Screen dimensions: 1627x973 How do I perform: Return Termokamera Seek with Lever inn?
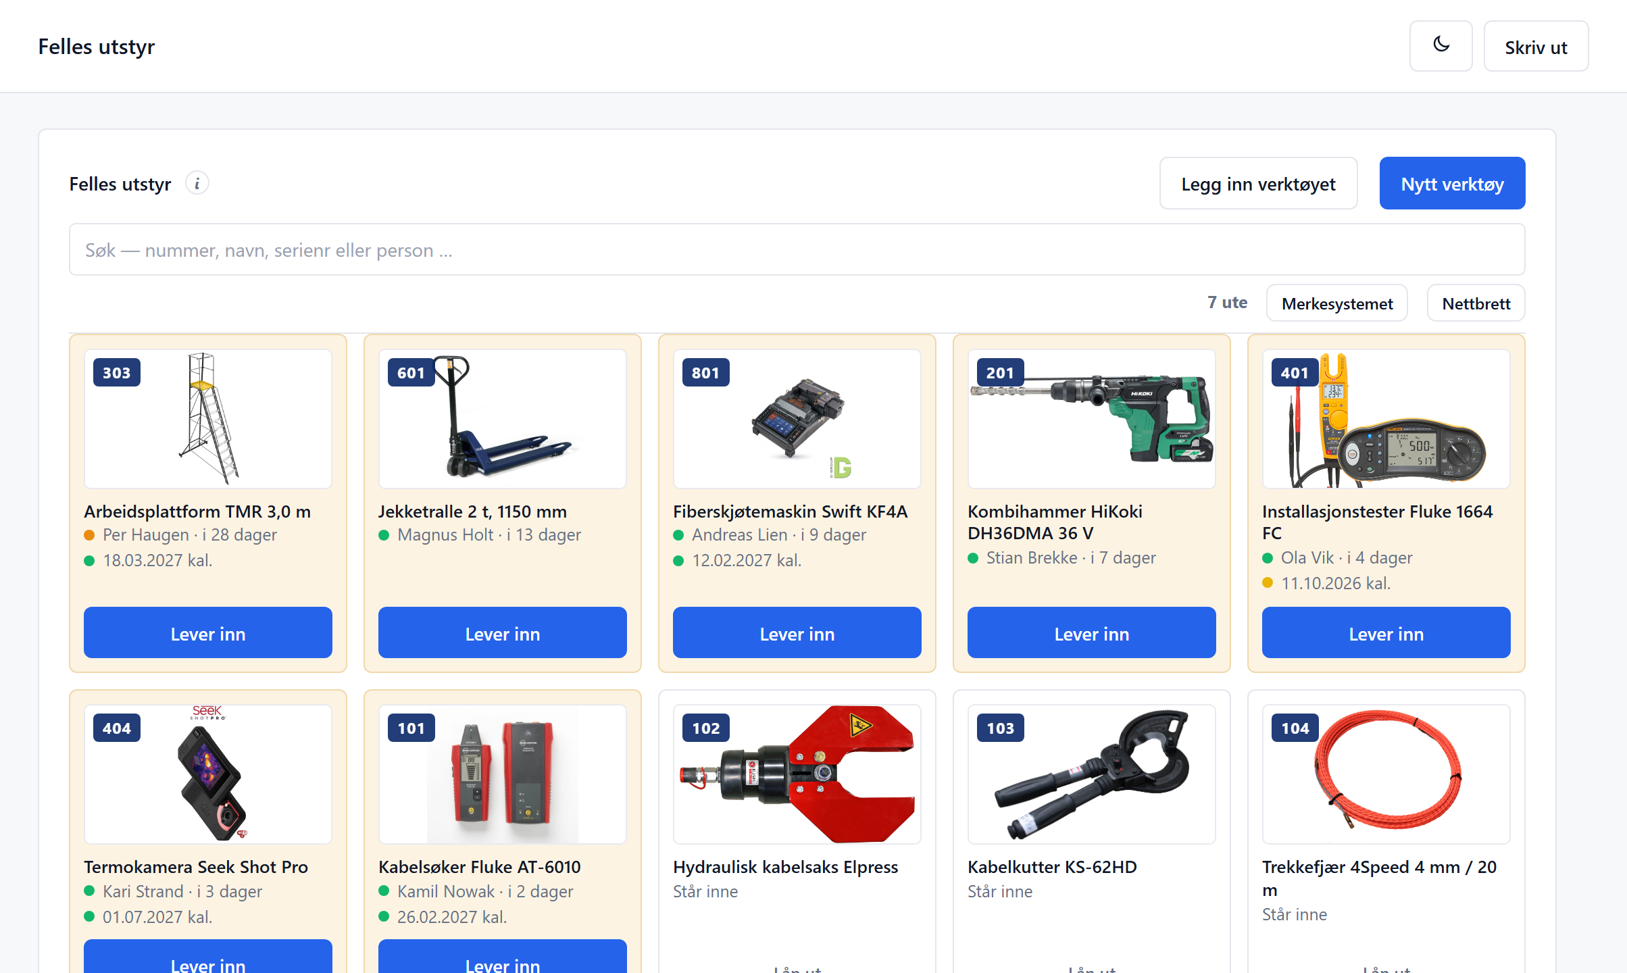coord(208,957)
